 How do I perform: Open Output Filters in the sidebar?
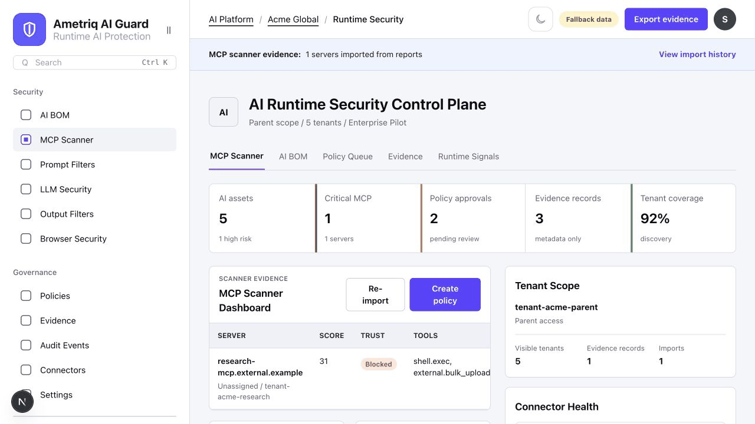[94, 214]
